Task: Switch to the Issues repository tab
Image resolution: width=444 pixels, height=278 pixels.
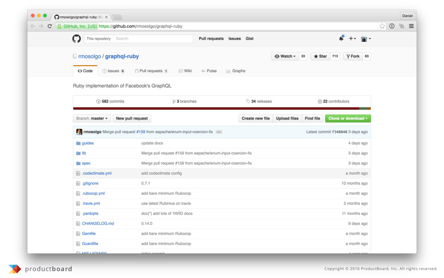Action: [x=113, y=71]
